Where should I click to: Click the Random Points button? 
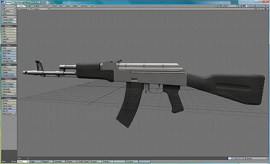click(9, 75)
